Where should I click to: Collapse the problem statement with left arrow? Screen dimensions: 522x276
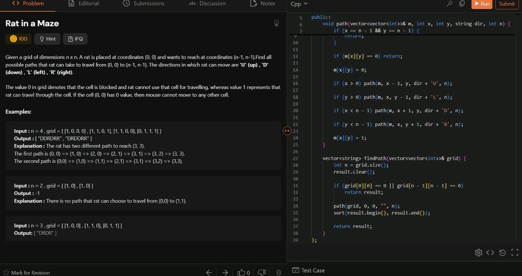pyautogui.click(x=209, y=272)
